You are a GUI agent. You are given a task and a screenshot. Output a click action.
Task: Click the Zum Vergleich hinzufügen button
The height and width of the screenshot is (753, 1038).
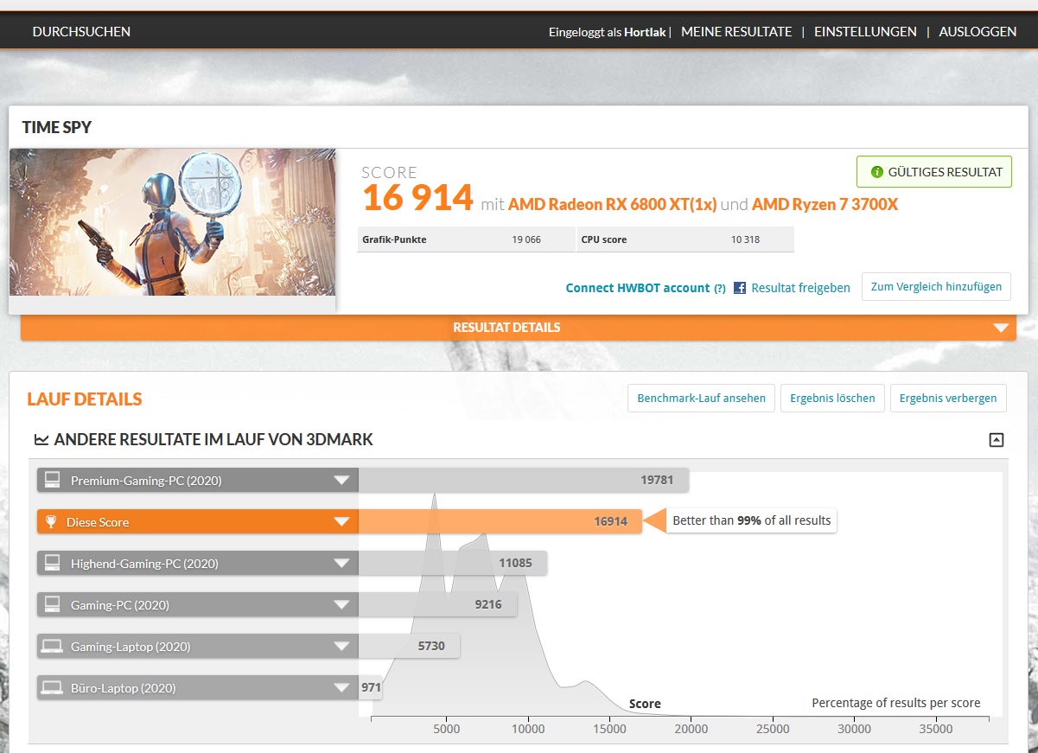(x=936, y=286)
